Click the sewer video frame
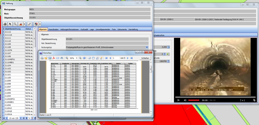The width and height of the screenshot is (259, 125). (x=215, y=67)
